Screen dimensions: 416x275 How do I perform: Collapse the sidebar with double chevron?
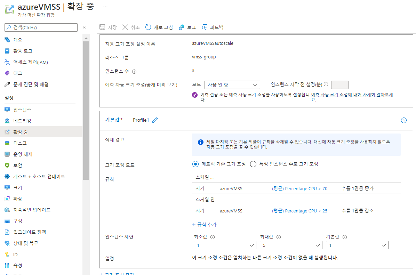[x=84, y=27]
